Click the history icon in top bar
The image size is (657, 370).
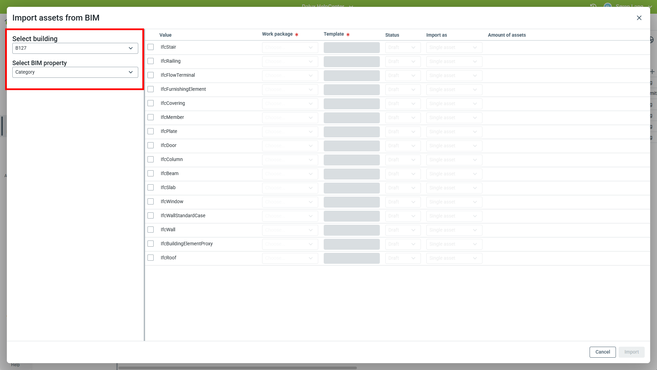[593, 6]
